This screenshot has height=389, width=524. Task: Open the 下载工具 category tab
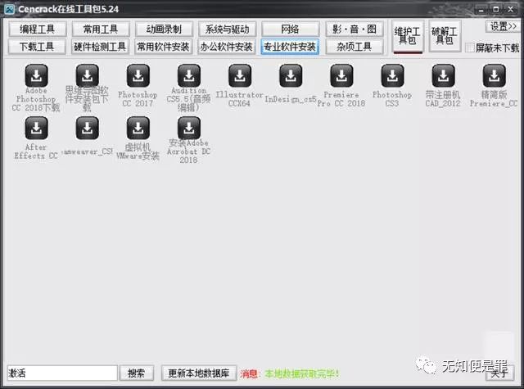[x=37, y=47]
